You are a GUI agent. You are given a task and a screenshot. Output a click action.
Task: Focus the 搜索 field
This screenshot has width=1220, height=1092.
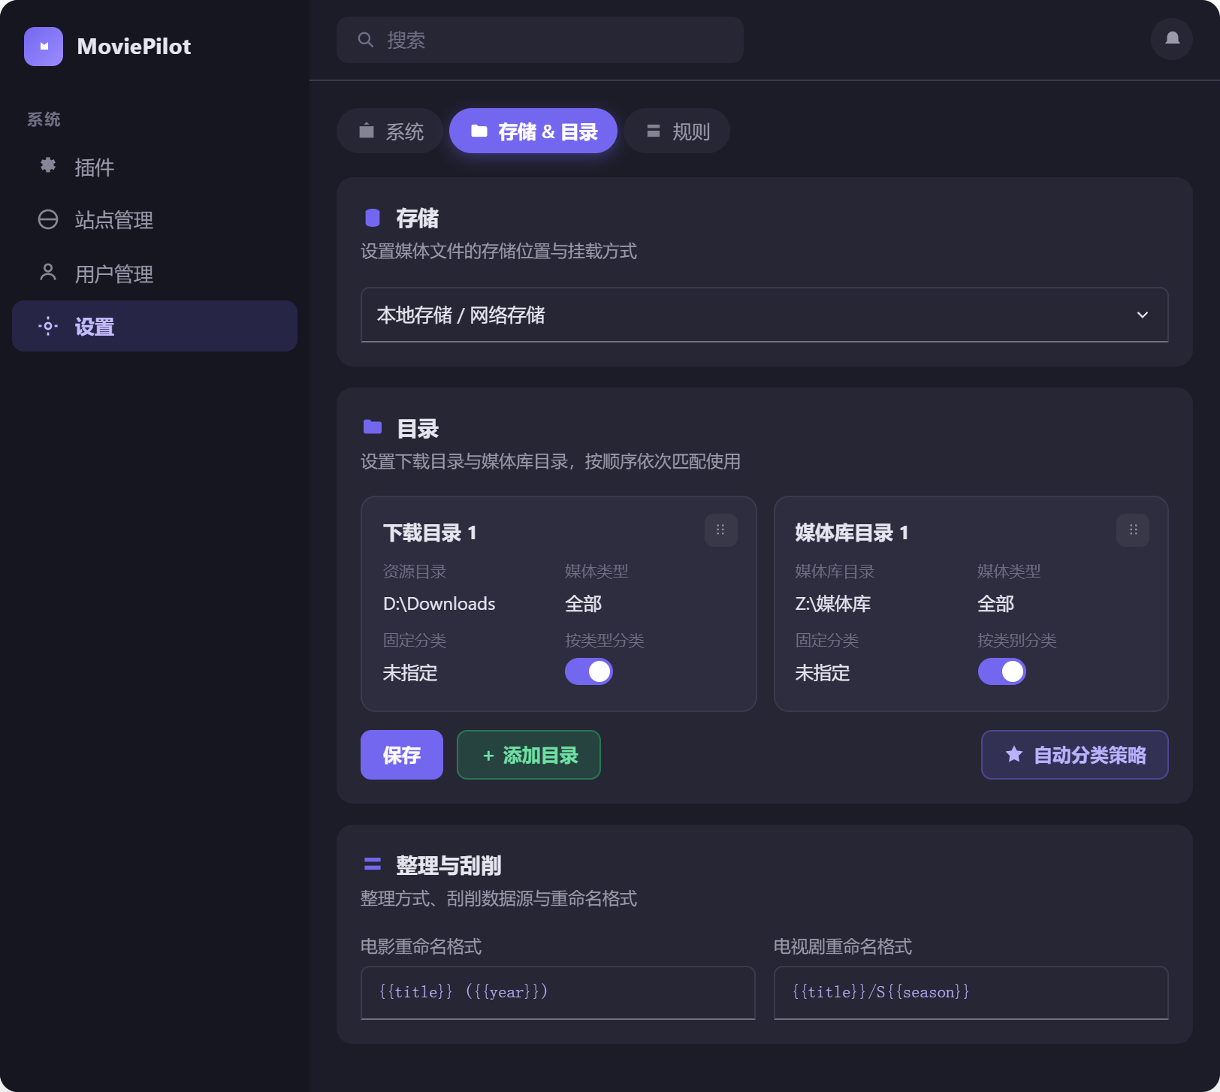pos(540,40)
